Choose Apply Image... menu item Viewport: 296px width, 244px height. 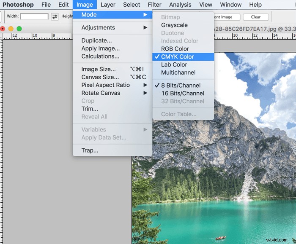click(112, 48)
